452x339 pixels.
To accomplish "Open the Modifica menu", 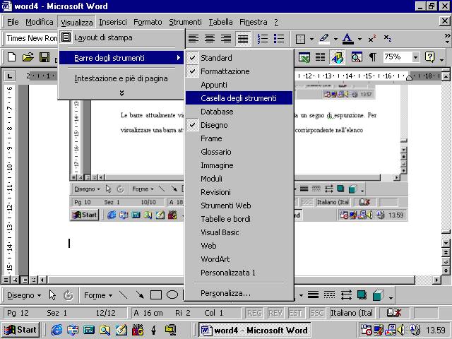I will tap(40, 22).
